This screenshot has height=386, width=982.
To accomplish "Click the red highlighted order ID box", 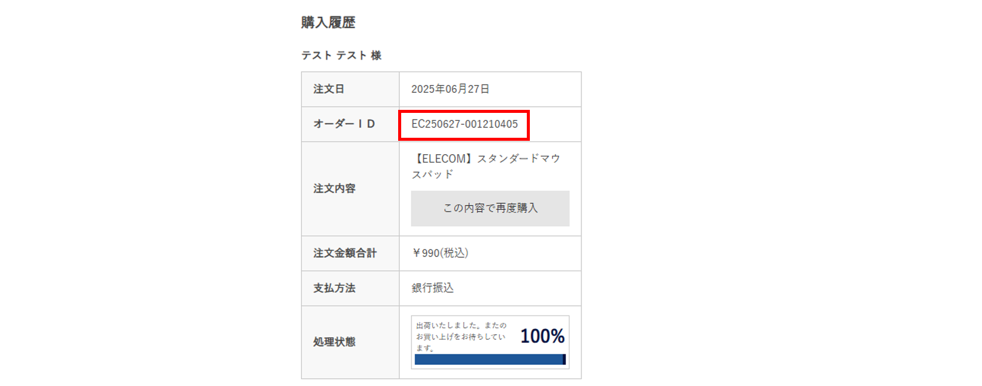I will tap(464, 125).
